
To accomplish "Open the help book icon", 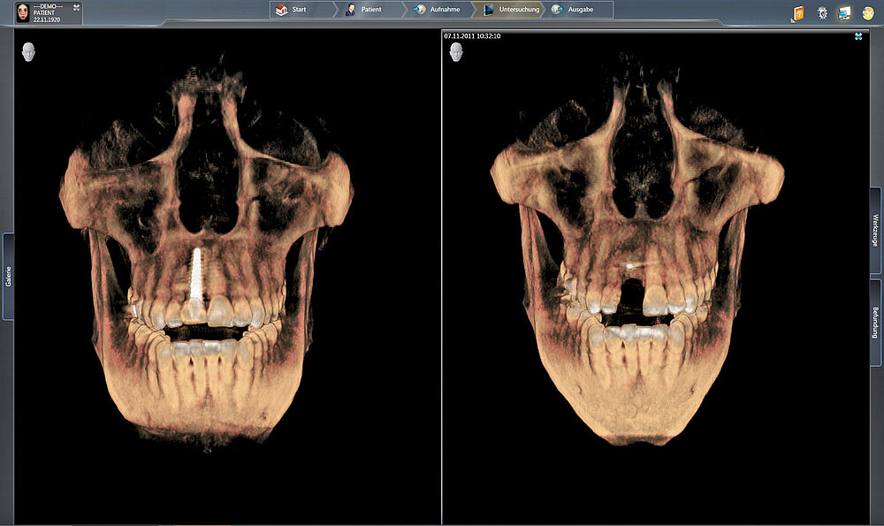I will pos(798,13).
